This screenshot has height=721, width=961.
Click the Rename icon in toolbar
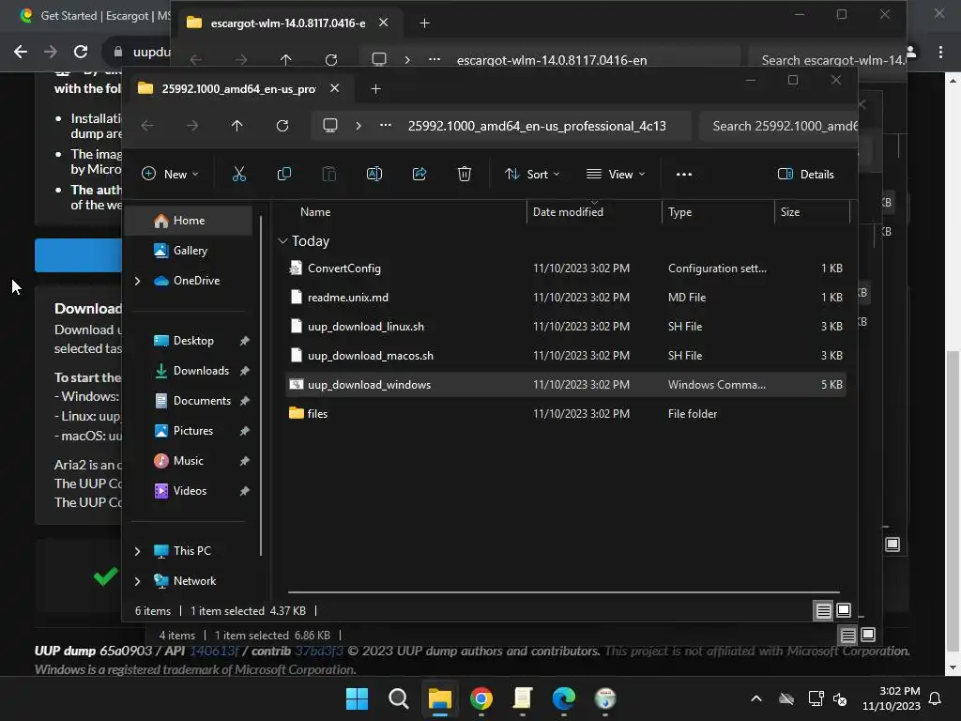click(x=374, y=174)
